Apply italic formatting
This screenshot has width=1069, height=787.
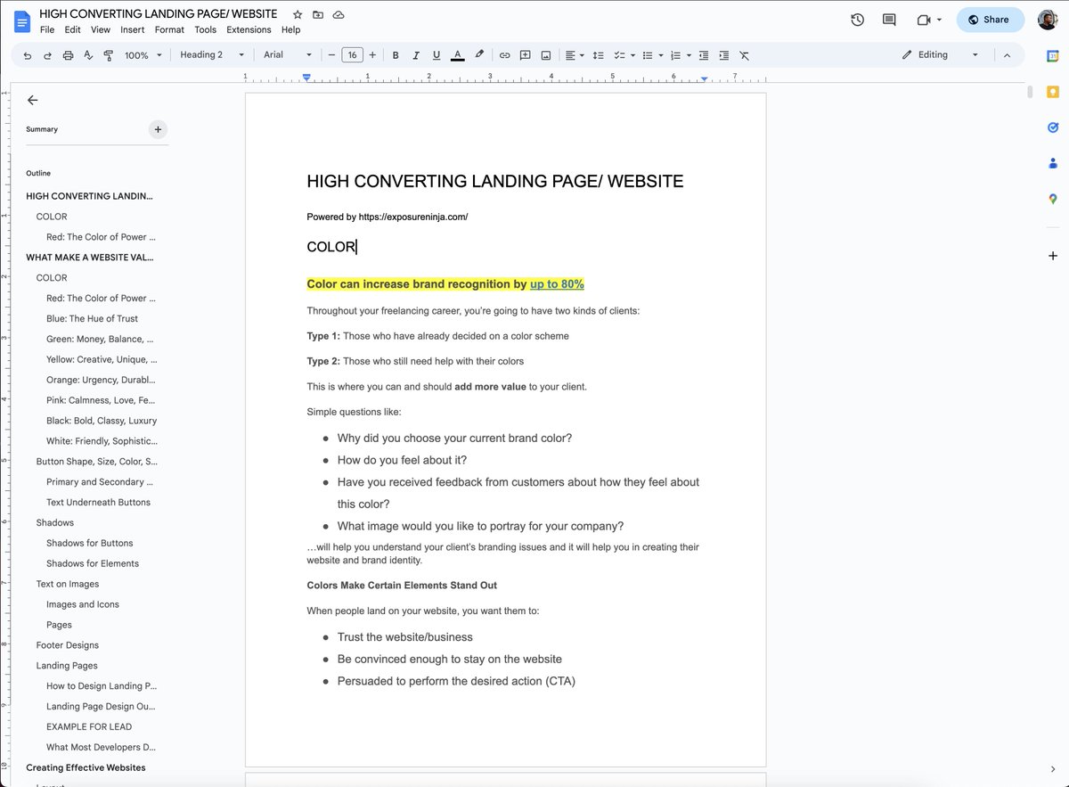click(x=415, y=54)
